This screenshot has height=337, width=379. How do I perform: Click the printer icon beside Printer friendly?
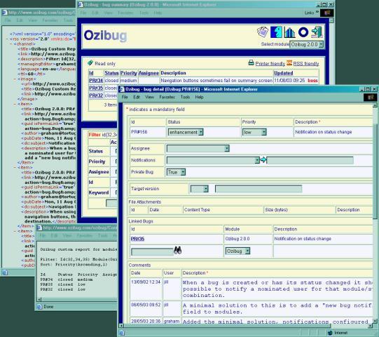(x=251, y=62)
